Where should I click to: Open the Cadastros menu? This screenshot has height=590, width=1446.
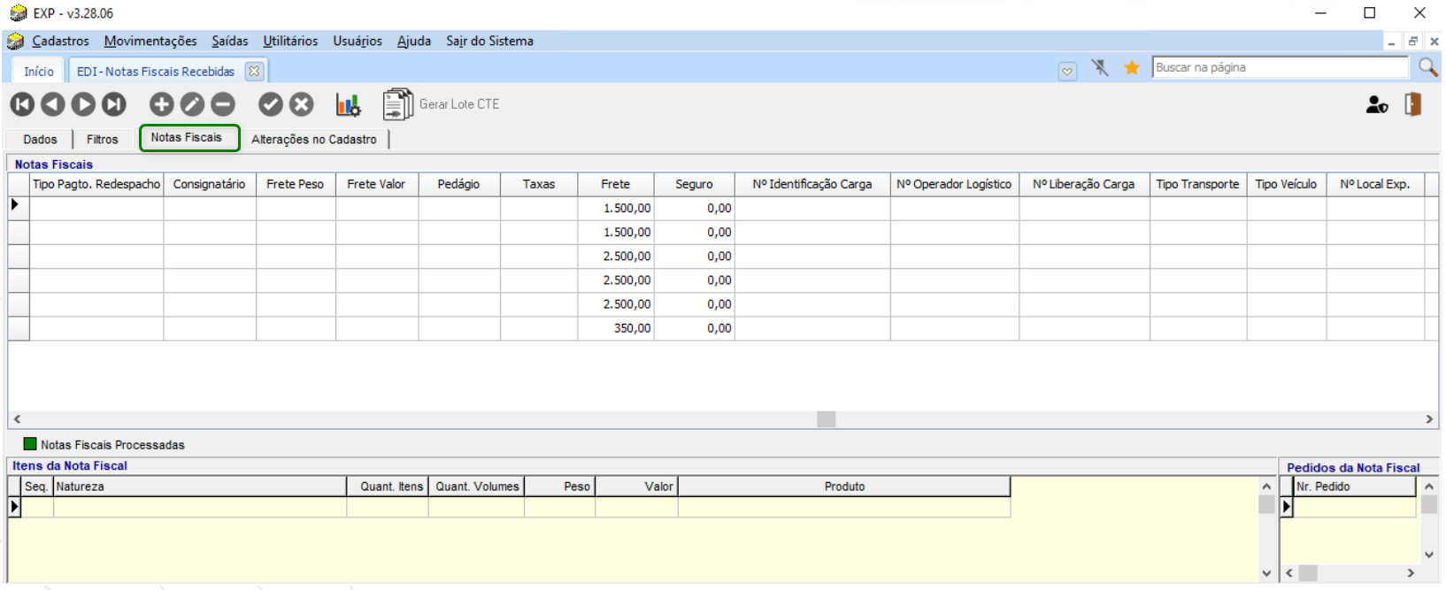pos(60,41)
